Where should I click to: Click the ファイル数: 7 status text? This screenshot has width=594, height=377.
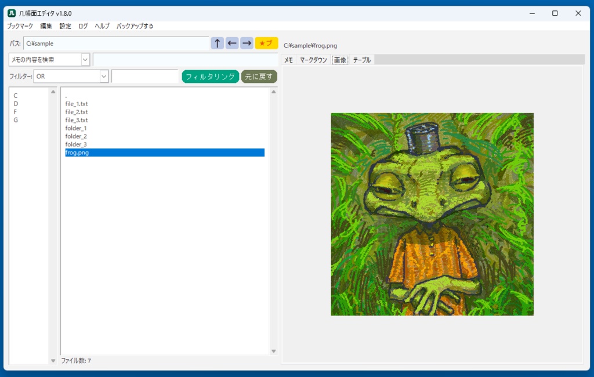coord(76,361)
